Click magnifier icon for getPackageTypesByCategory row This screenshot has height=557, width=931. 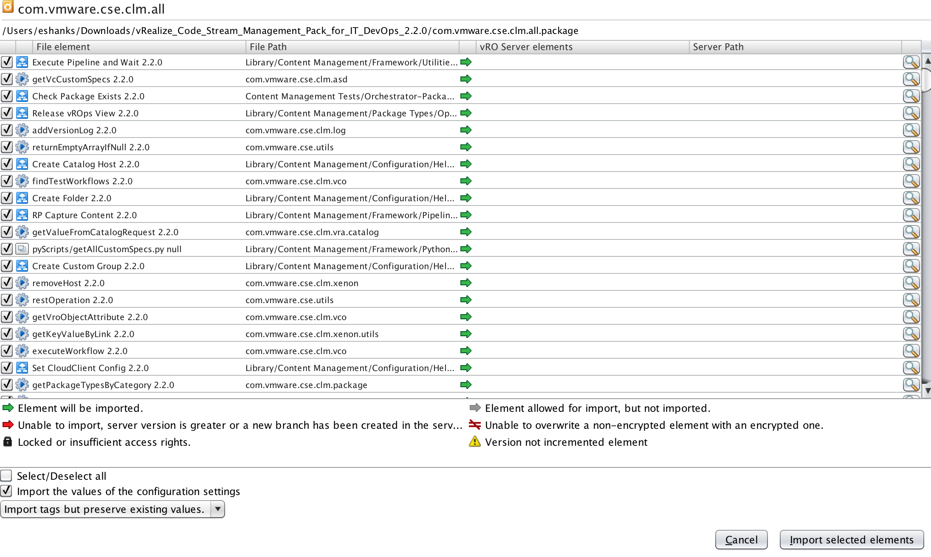point(911,385)
